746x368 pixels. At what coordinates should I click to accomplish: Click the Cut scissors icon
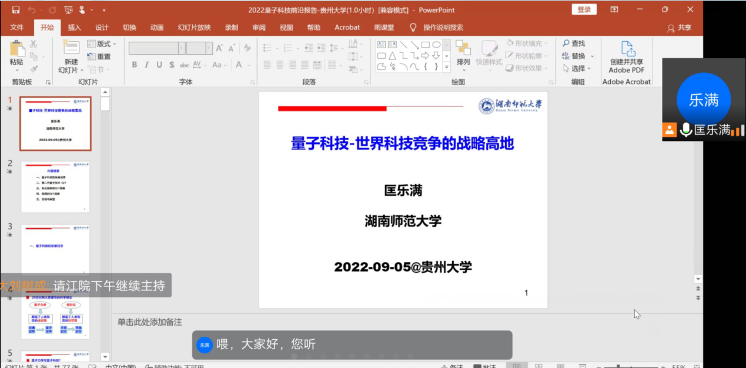point(34,44)
